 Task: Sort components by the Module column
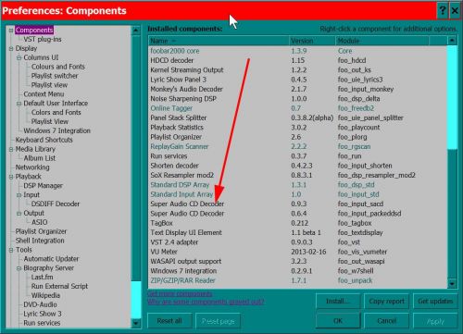(382, 41)
